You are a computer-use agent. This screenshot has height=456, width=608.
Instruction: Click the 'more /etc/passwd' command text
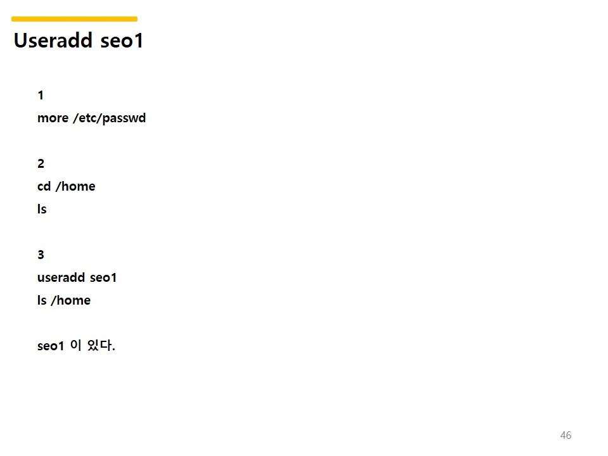tap(91, 118)
